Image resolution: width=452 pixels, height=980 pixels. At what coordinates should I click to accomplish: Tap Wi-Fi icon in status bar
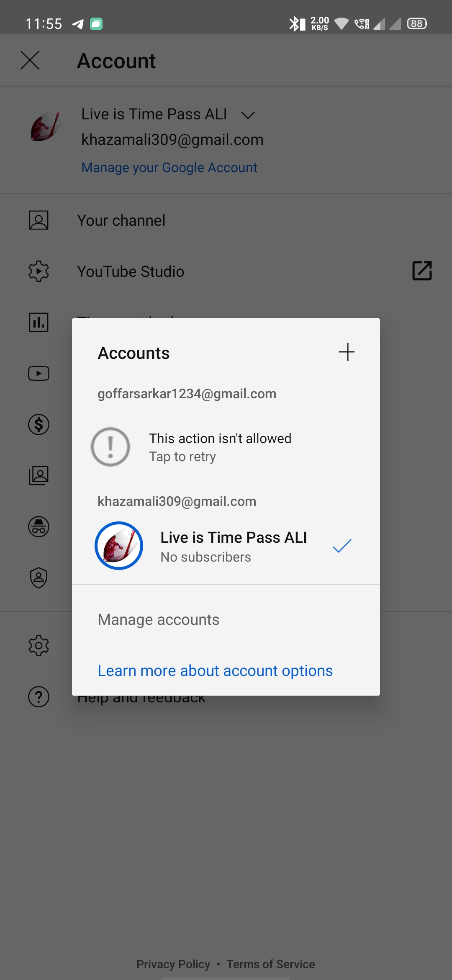click(342, 23)
